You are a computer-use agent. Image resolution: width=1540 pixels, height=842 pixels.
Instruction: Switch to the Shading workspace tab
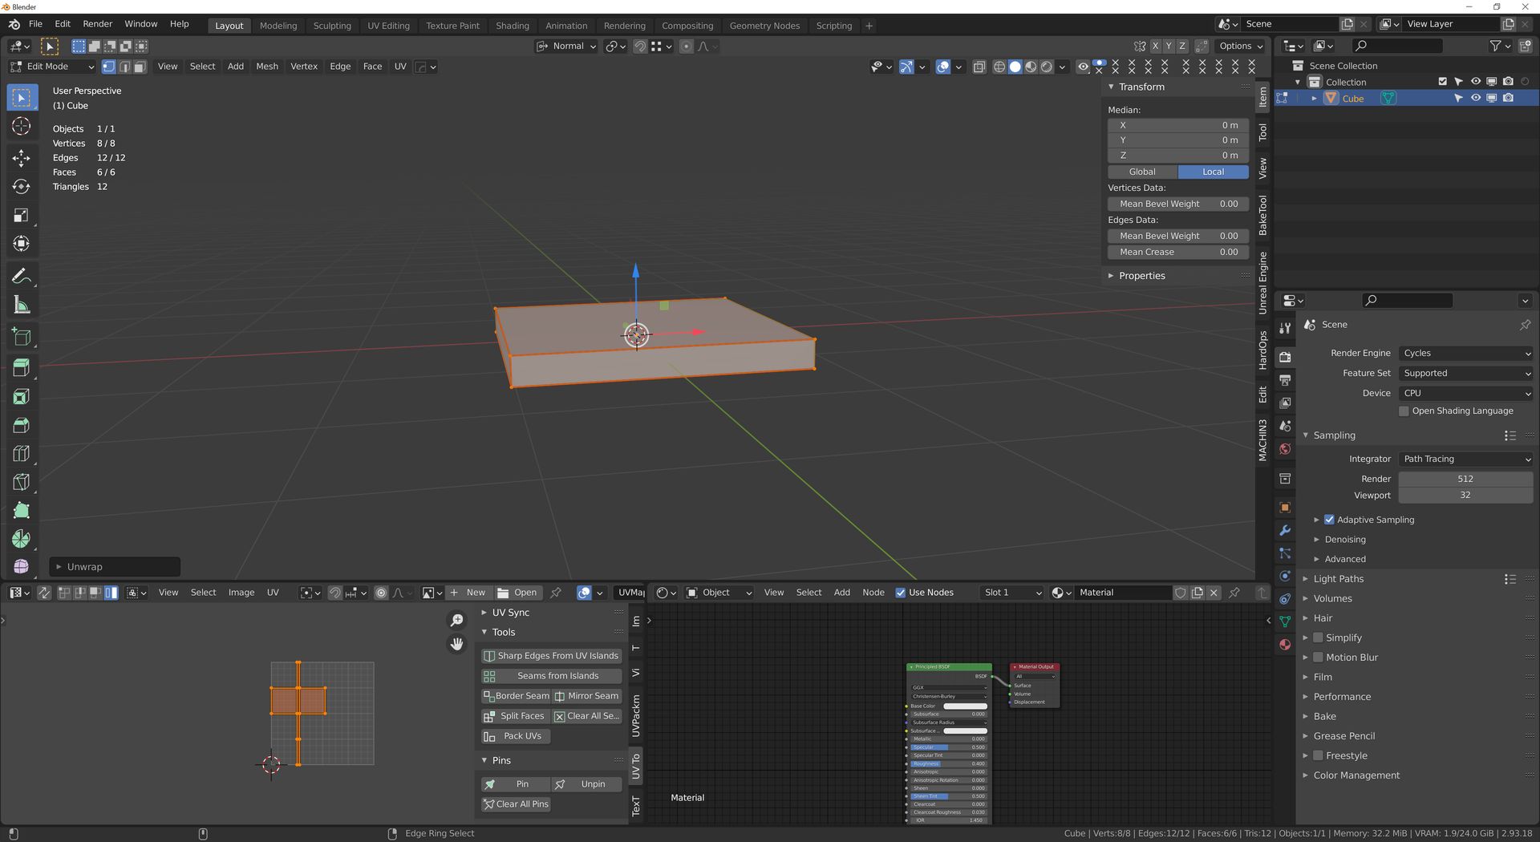[x=512, y=26]
